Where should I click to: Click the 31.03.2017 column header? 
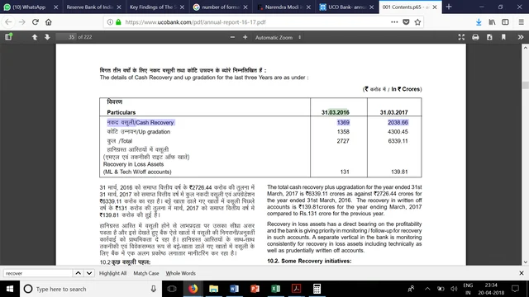tap(393, 112)
